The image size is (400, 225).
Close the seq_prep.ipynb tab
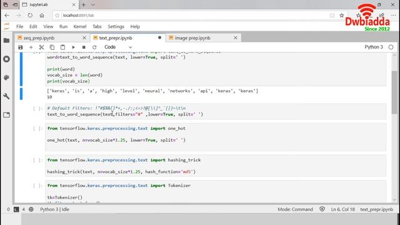(x=84, y=37)
